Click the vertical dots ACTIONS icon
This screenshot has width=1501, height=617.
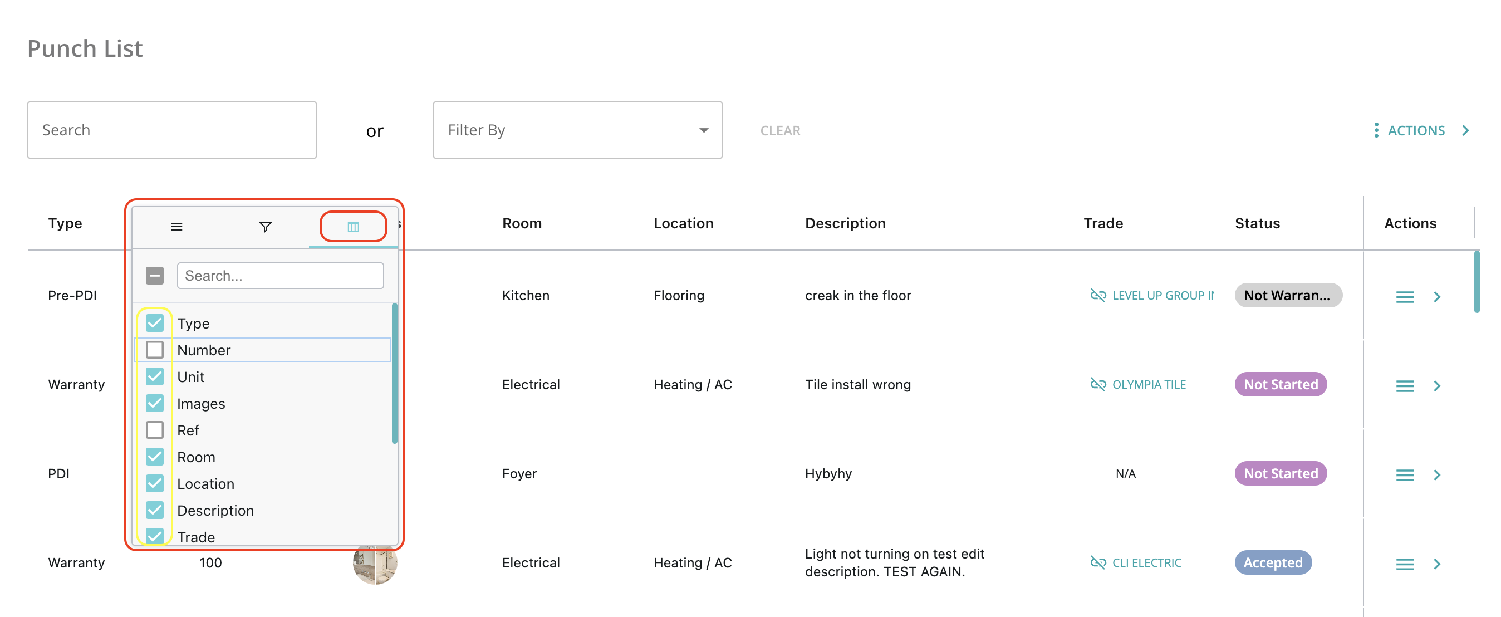coord(1376,130)
